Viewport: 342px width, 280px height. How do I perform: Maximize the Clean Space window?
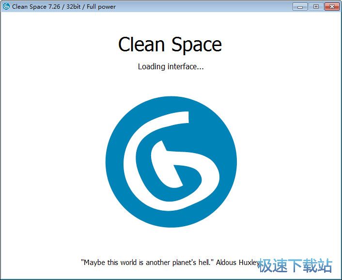[315, 7]
